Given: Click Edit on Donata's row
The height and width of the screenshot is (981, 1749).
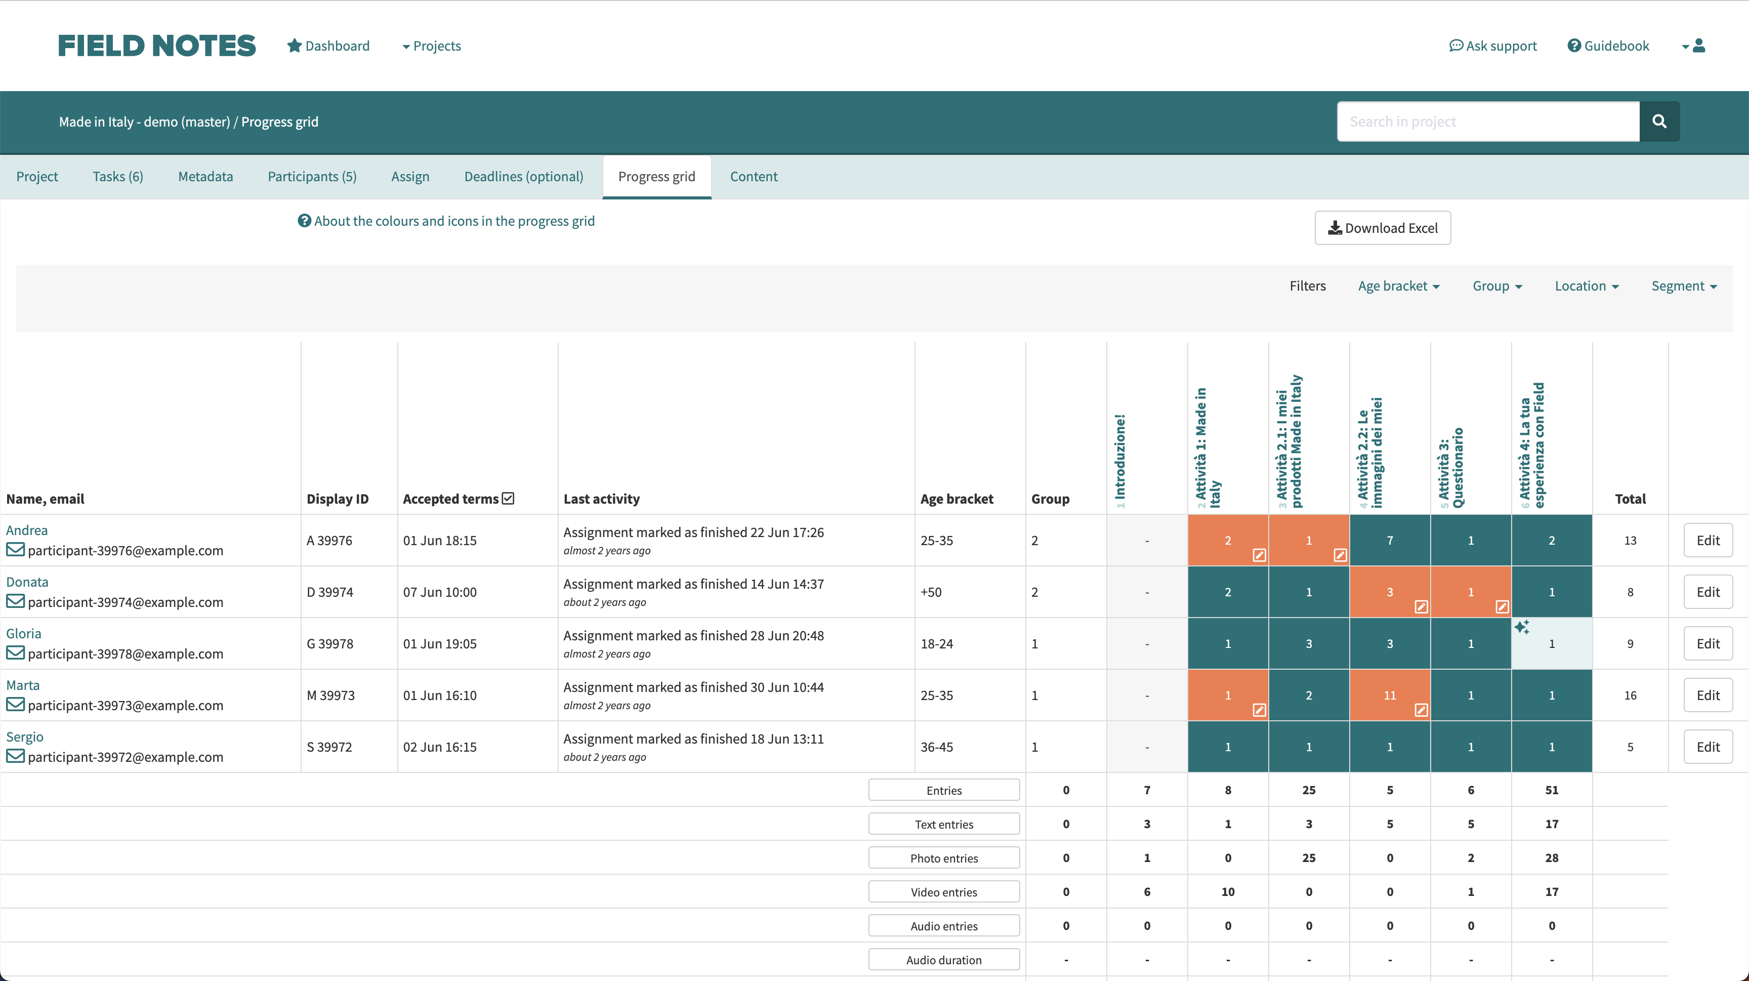Looking at the screenshot, I should click(x=1709, y=591).
